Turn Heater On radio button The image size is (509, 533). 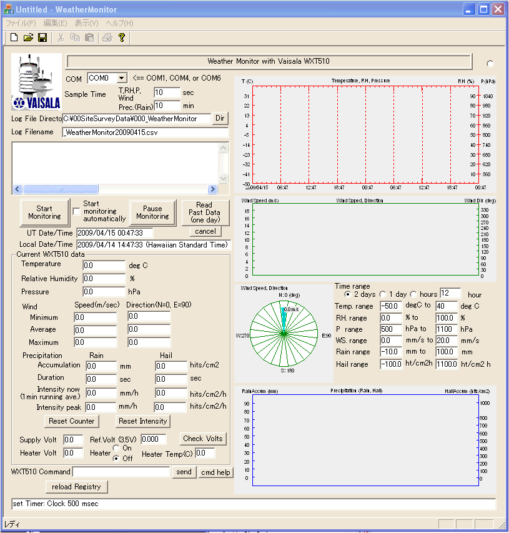pyautogui.click(x=116, y=448)
